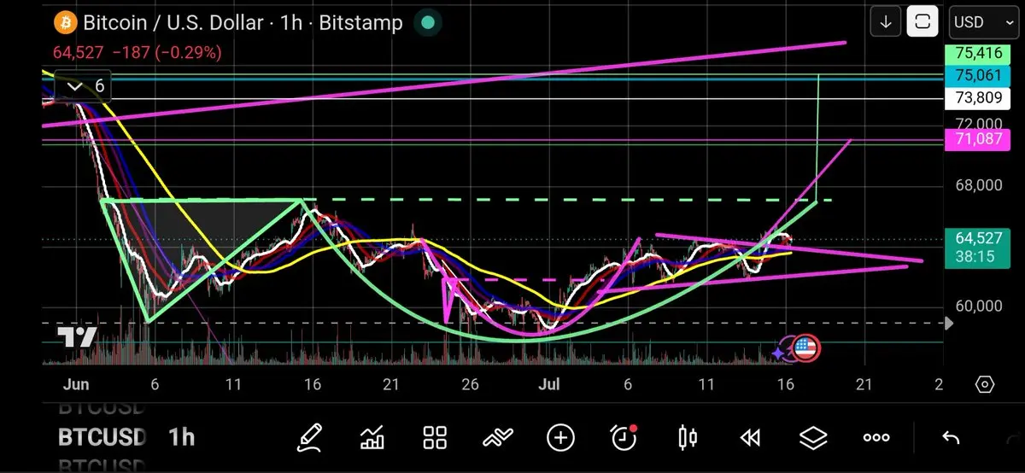
Task: Open symbol search via BTCUSD label
Action: 102,438
